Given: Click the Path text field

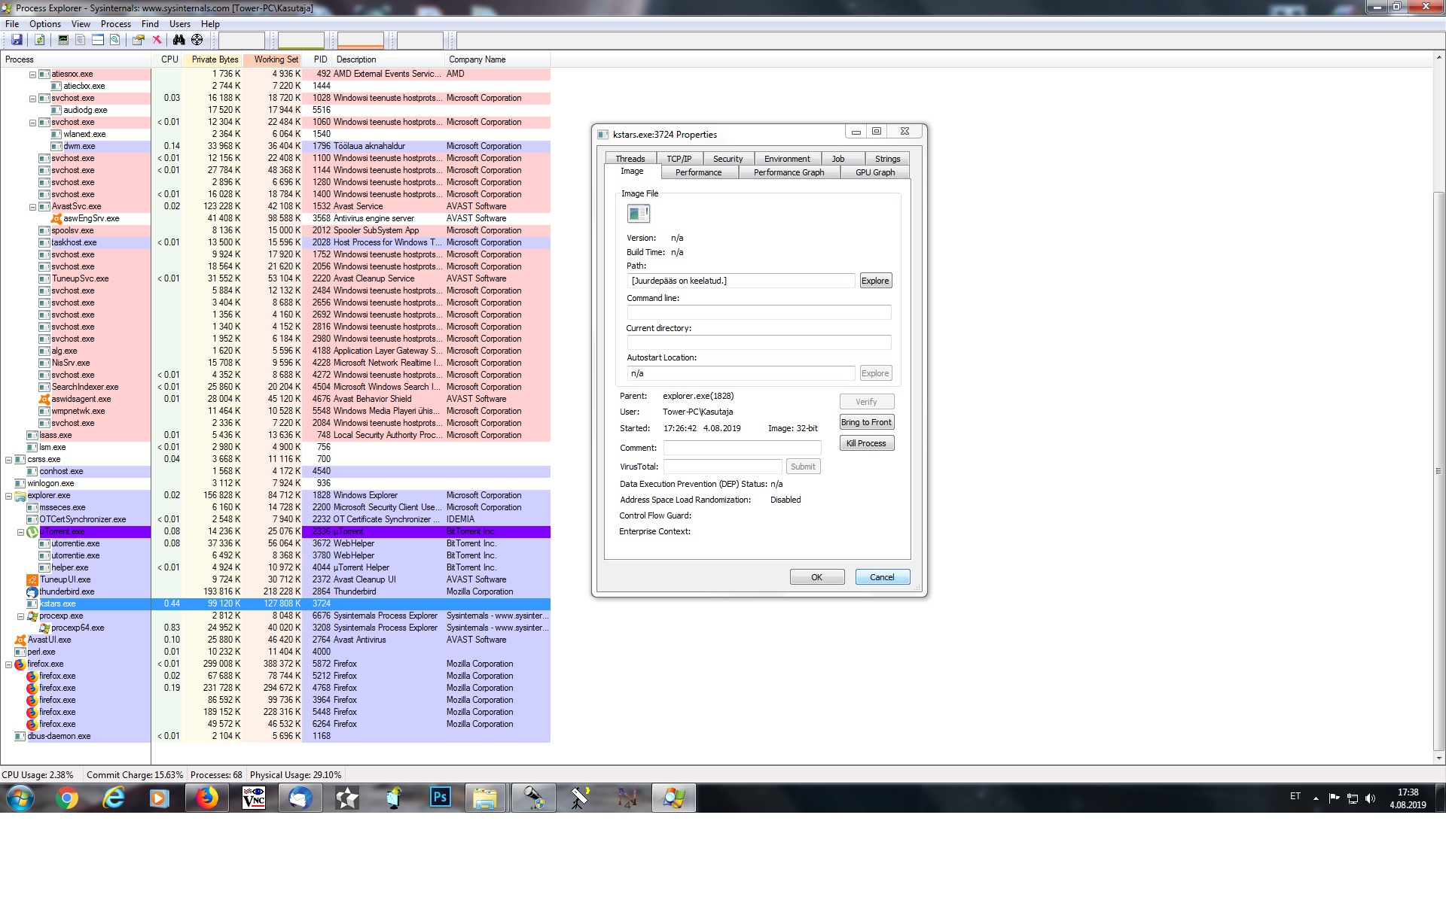Looking at the screenshot, I should [741, 281].
